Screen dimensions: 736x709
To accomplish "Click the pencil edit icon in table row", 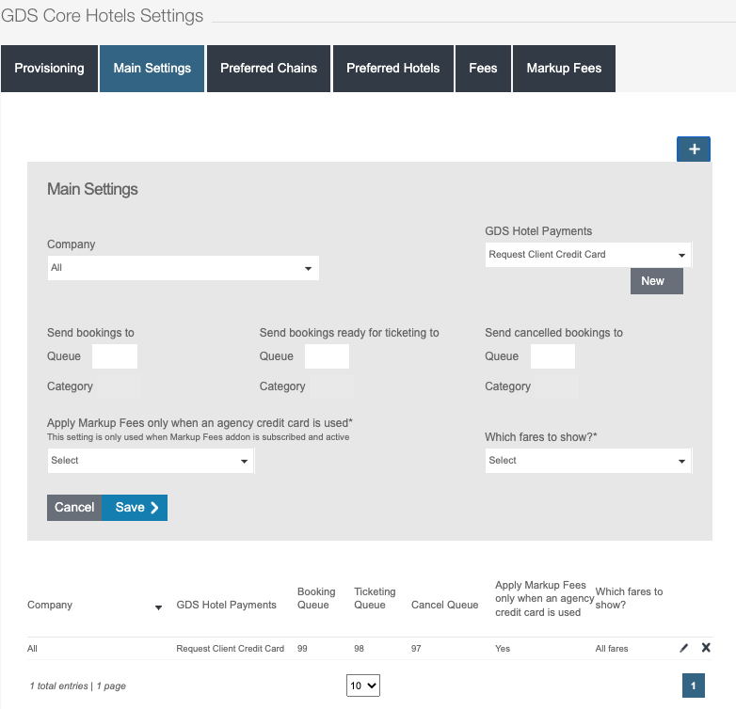I will click(x=684, y=648).
